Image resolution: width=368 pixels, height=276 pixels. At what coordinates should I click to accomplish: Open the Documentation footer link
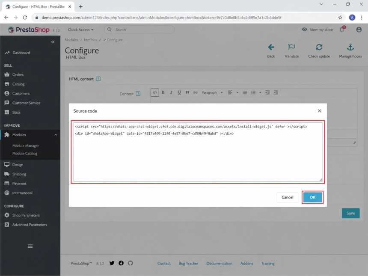click(x=219, y=263)
